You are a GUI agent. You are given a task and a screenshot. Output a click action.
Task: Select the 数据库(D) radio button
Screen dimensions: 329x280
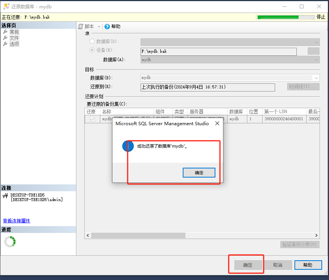point(92,41)
